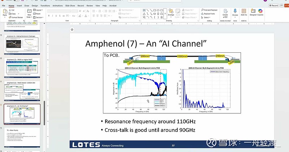The image size is (289, 152).
Task: Cut the selection with the scissors icon
Action: coord(10,10)
